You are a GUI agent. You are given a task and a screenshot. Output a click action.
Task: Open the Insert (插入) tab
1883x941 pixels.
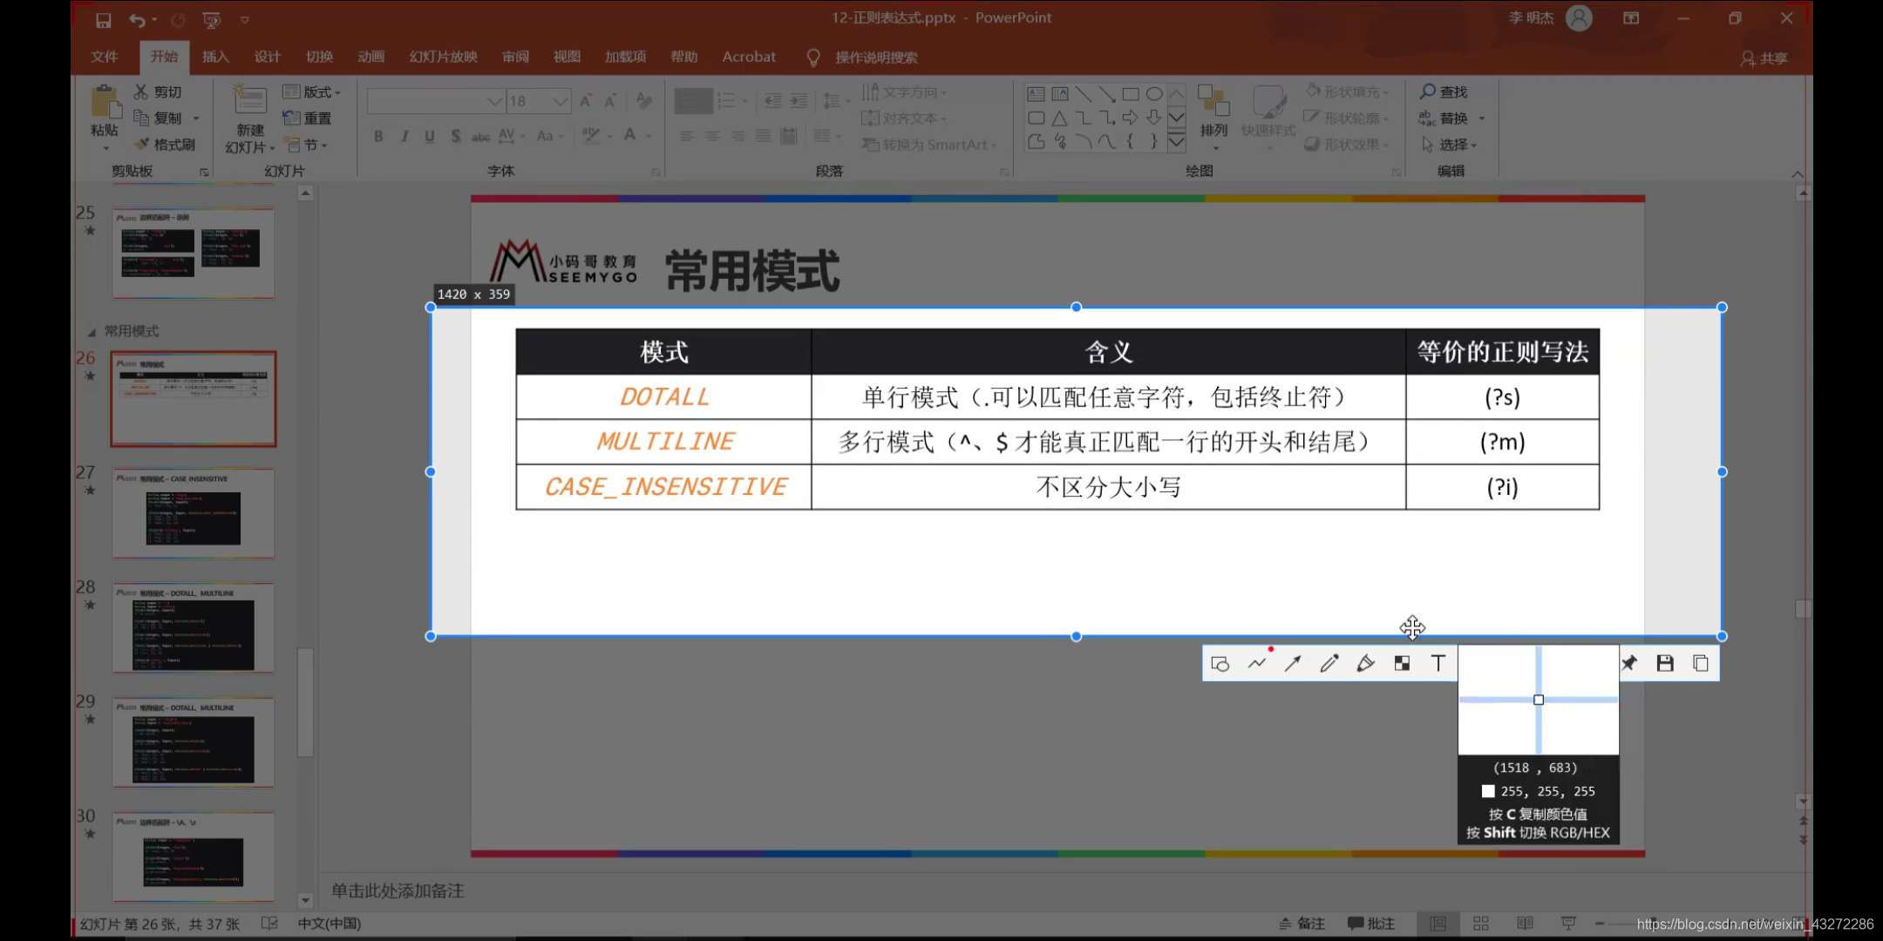(x=215, y=57)
